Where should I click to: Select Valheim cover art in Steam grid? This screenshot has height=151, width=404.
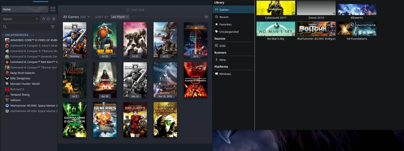74,80
